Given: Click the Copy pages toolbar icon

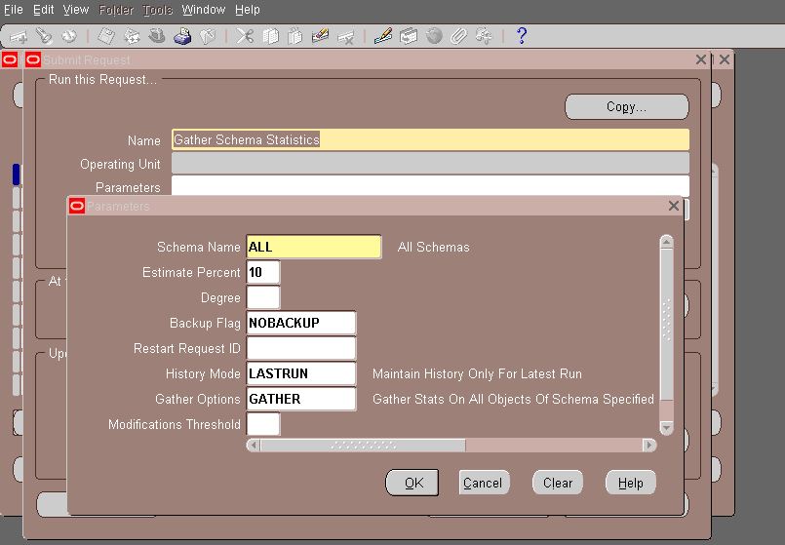Looking at the screenshot, I should (270, 36).
